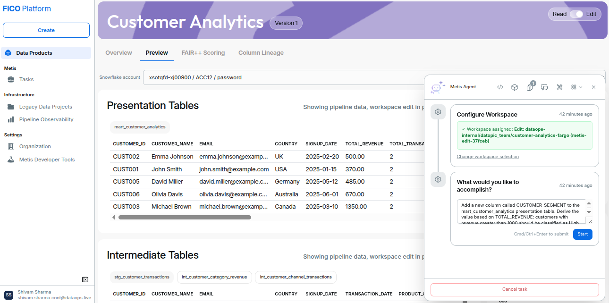
Task: Click inside the task prompt text area
Action: (521, 211)
